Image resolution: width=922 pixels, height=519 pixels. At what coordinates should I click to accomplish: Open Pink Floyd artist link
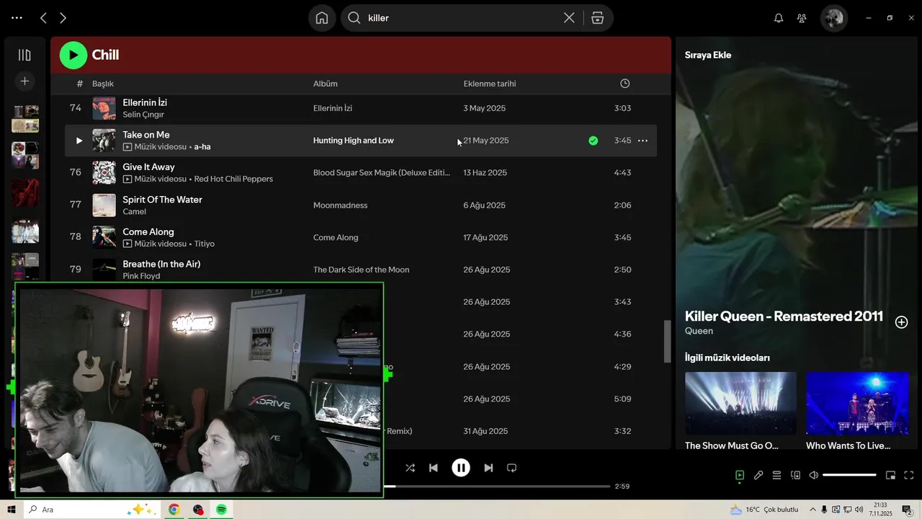tap(142, 276)
